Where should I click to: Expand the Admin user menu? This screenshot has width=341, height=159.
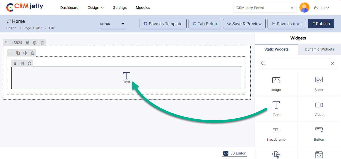(x=321, y=8)
